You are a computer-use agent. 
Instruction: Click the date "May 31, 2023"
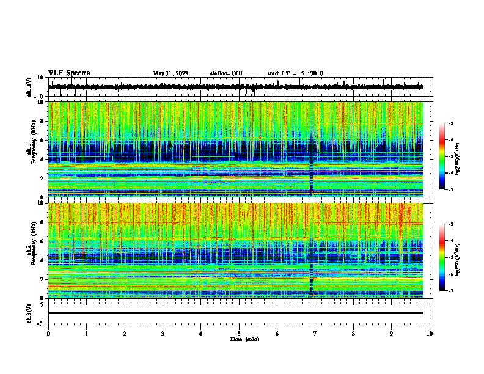170,73
